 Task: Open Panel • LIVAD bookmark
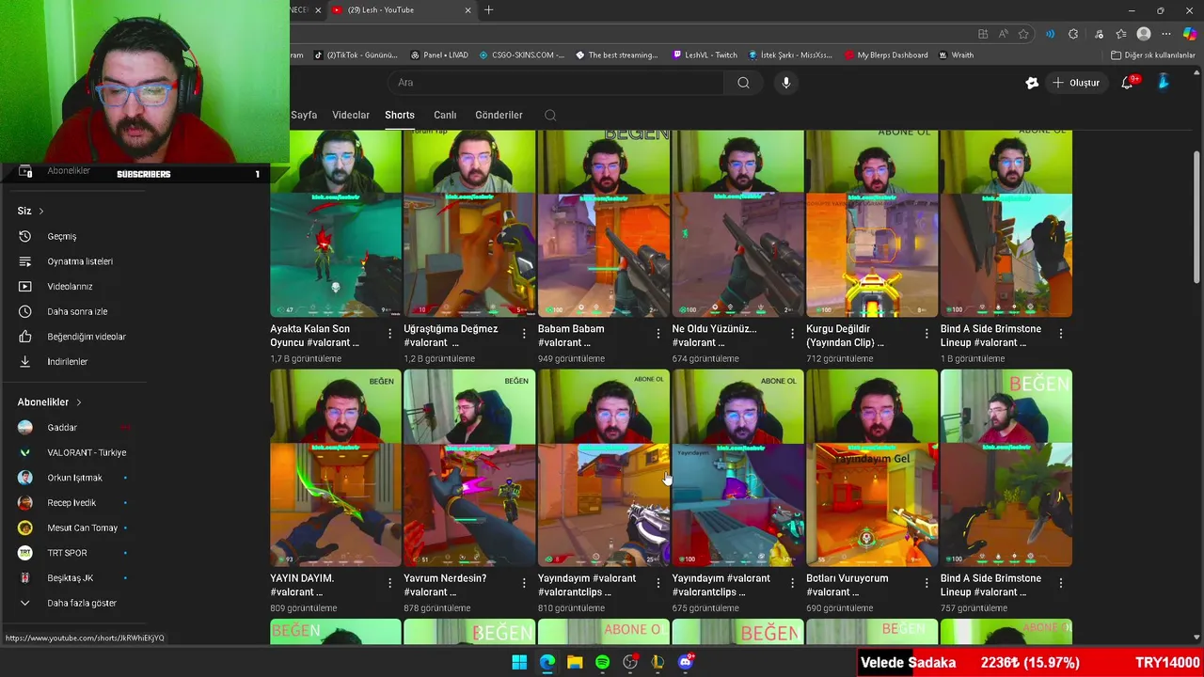click(x=440, y=55)
